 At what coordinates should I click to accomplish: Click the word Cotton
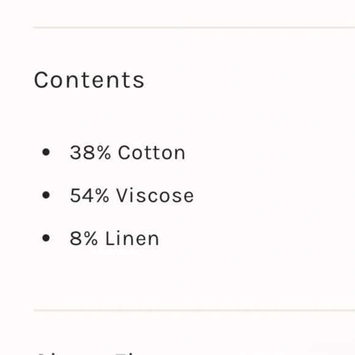(152, 152)
